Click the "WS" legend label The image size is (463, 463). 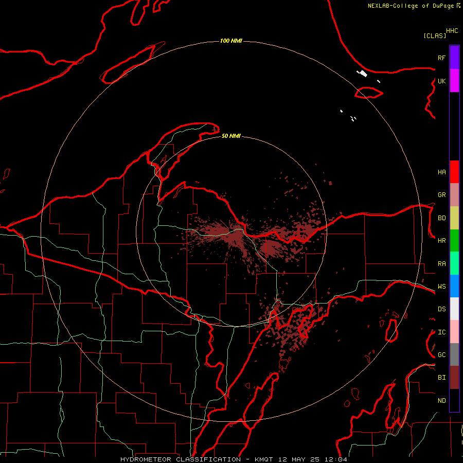(x=441, y=287)
